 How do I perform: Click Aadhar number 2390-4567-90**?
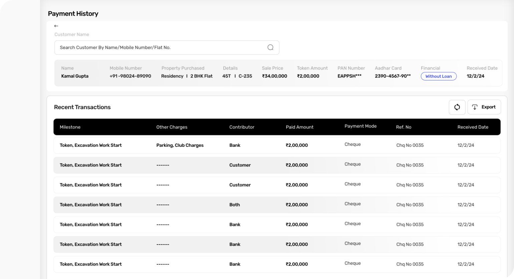pos(393,76)
